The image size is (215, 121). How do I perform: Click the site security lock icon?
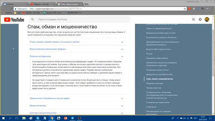click(x=15, y=9)
